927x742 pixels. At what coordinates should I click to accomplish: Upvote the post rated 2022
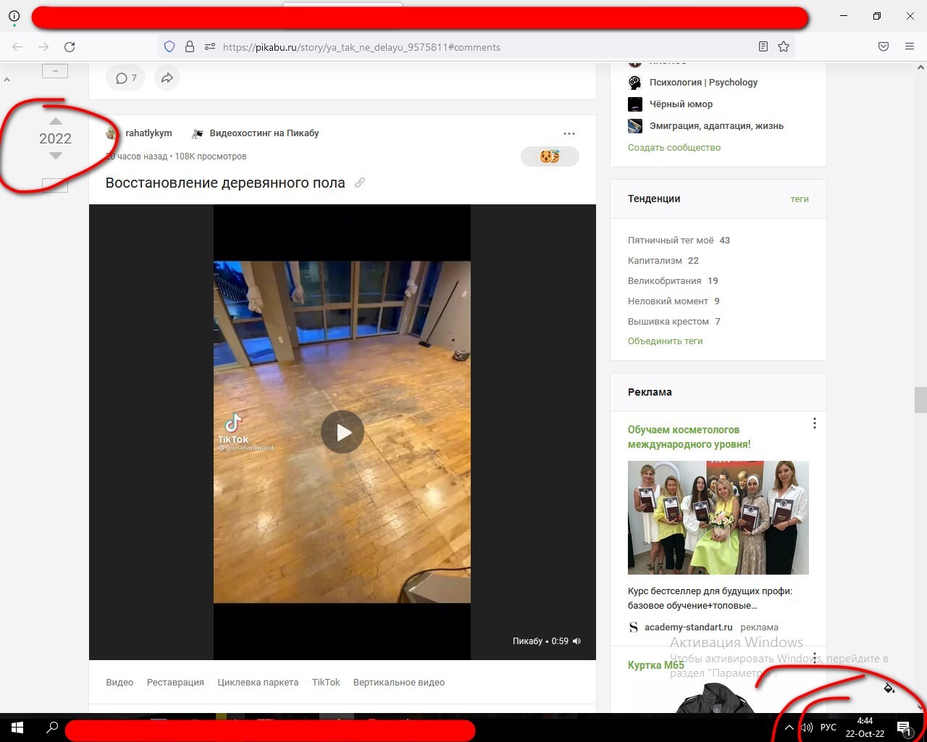point(56,122)
